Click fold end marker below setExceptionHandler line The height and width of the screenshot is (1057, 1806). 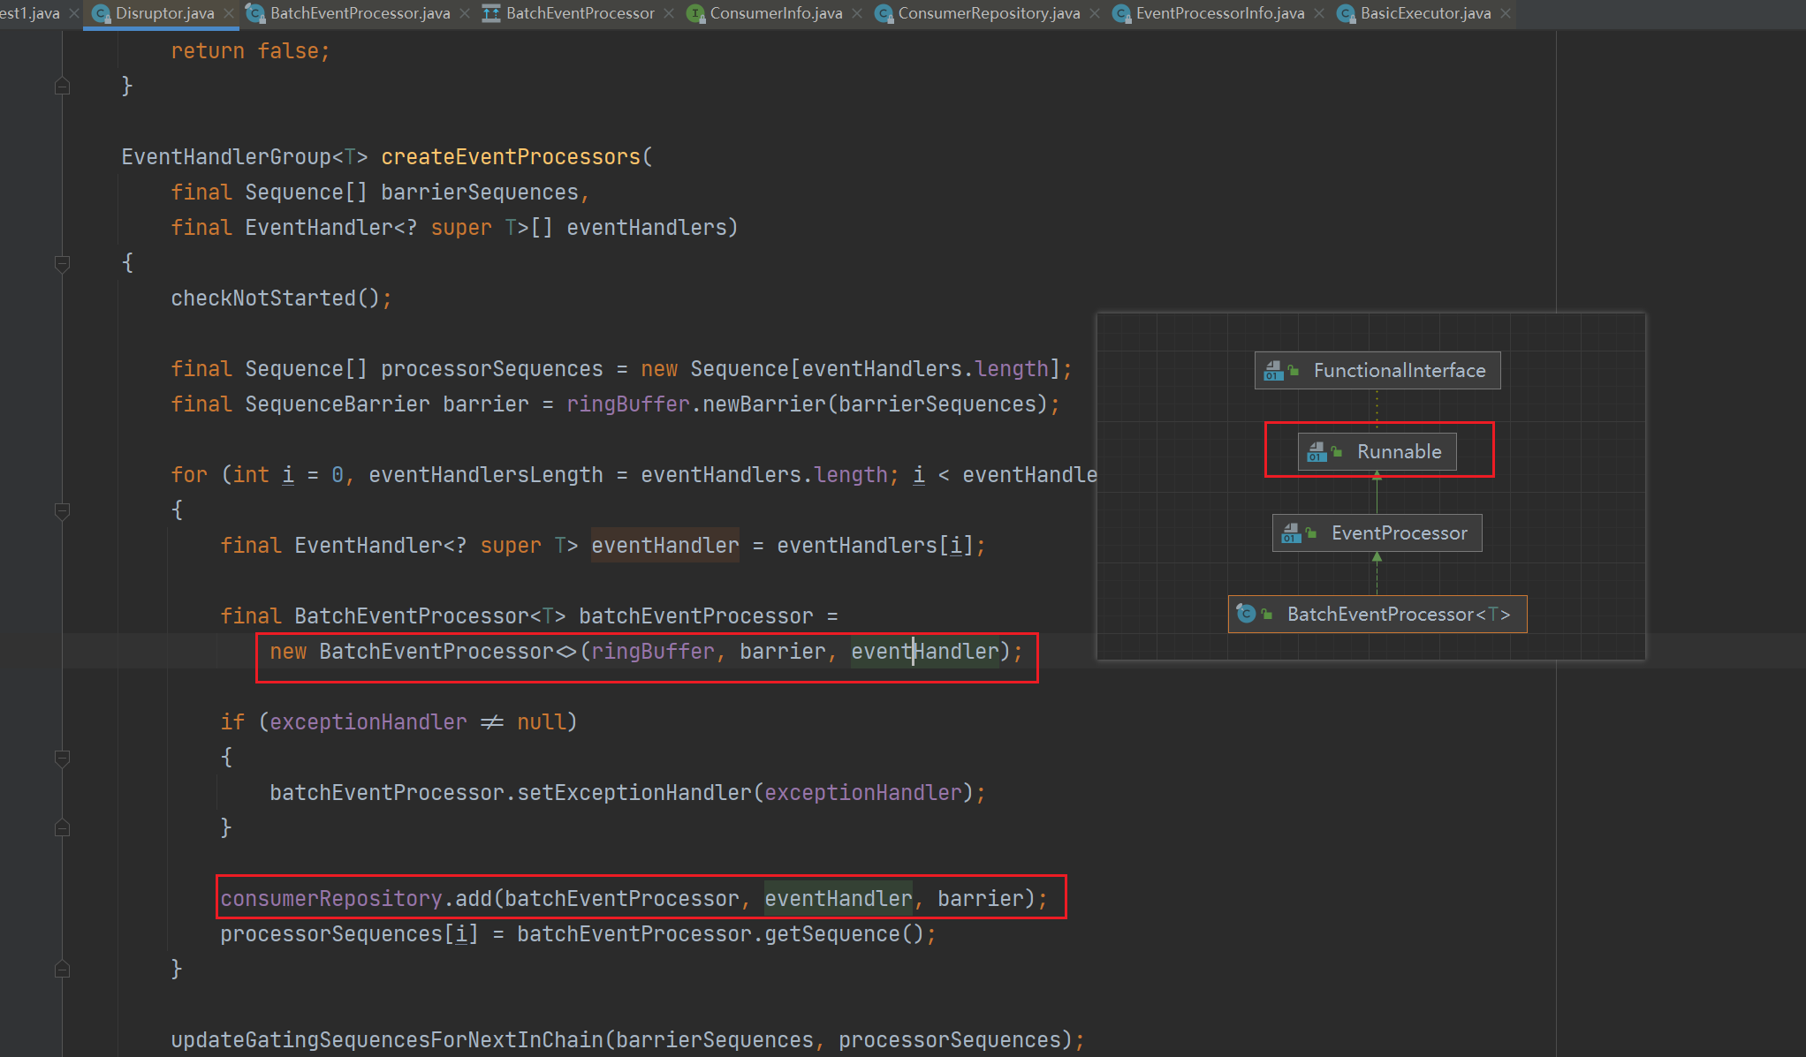pos(62,828)
